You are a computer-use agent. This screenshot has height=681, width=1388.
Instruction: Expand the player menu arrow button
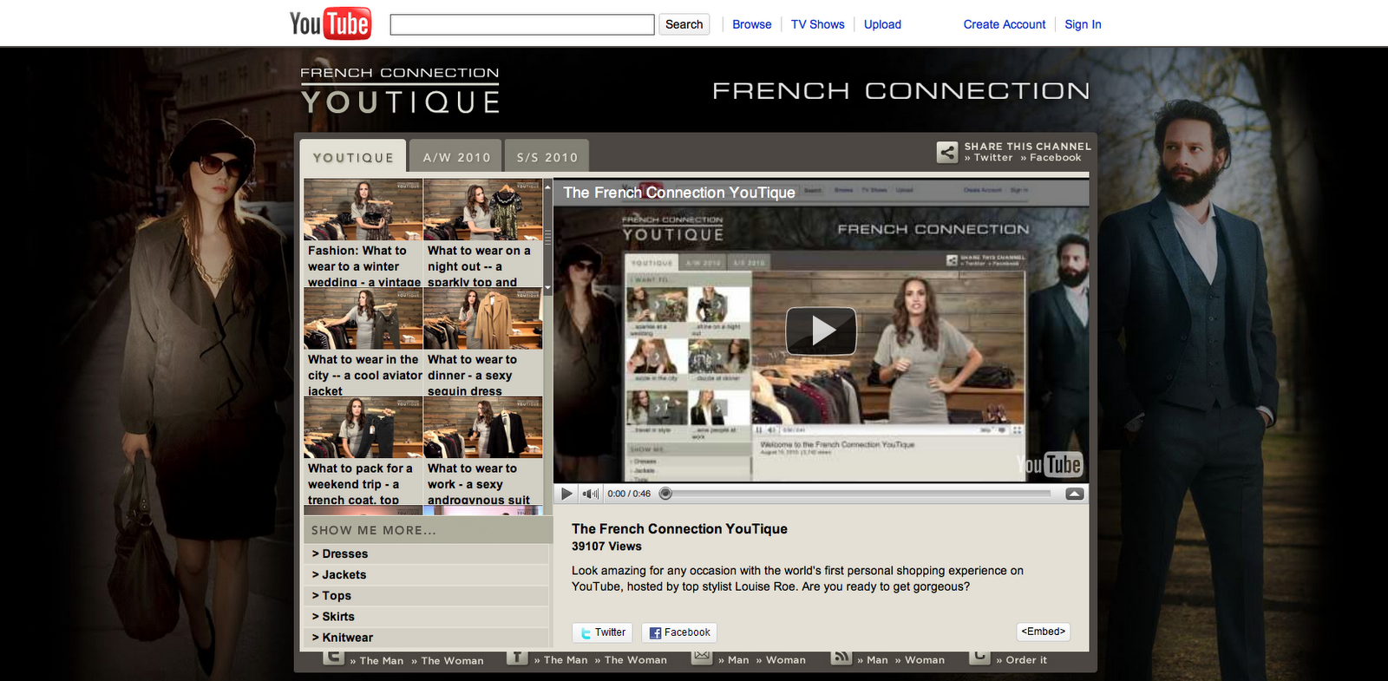point(1074,494)
